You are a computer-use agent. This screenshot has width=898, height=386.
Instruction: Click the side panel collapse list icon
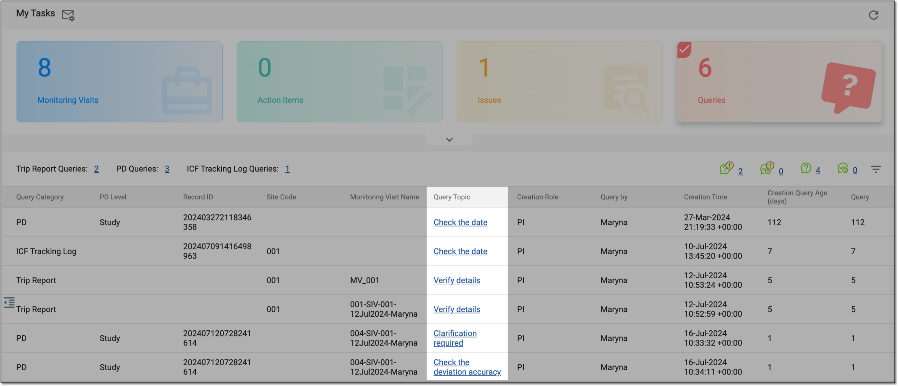click(9, 302)
